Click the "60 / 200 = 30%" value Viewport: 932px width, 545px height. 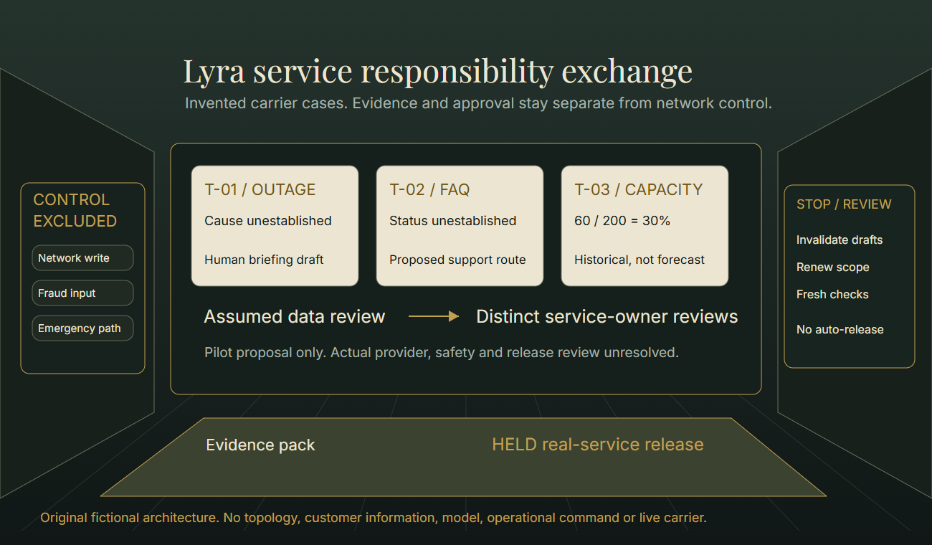[x=622, y=221]
